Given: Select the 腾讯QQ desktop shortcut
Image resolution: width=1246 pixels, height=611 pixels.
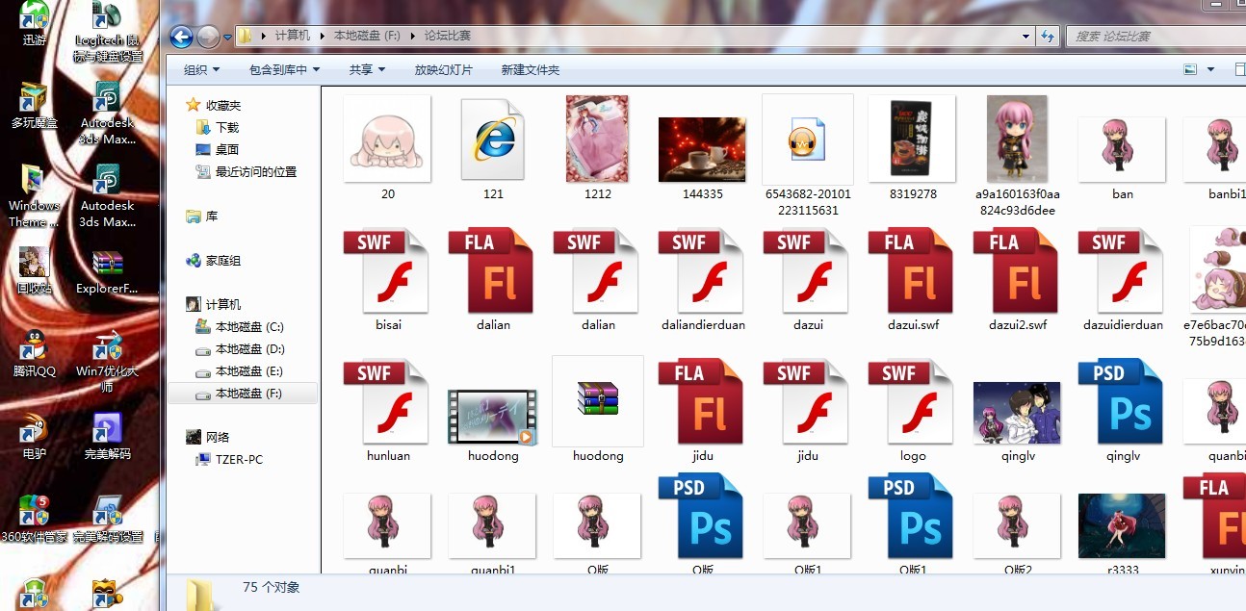Looking at the screenshot, I should point(35,354).
